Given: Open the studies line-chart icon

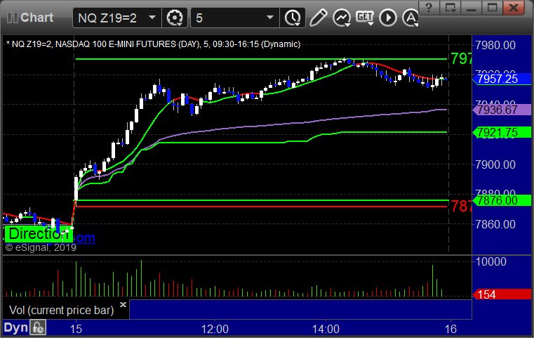Looking at the screenshot, I should (x=342, y=18).
